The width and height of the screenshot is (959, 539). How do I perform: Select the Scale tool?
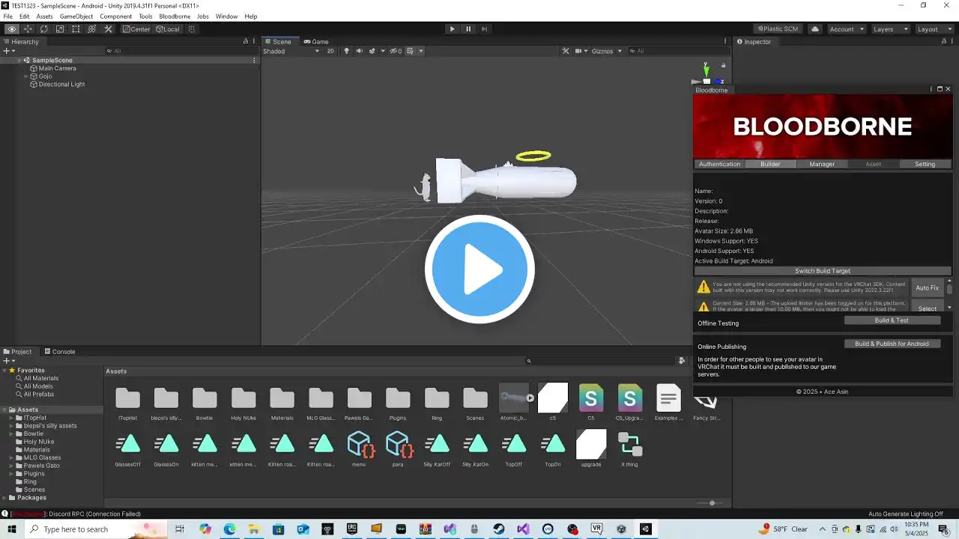(x=60, y=29)
